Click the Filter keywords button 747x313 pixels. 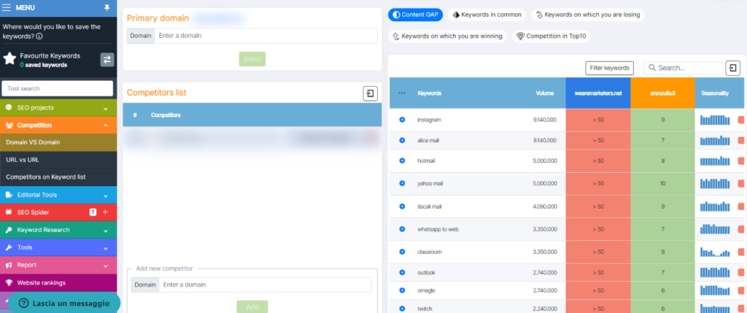pos(609,68)
